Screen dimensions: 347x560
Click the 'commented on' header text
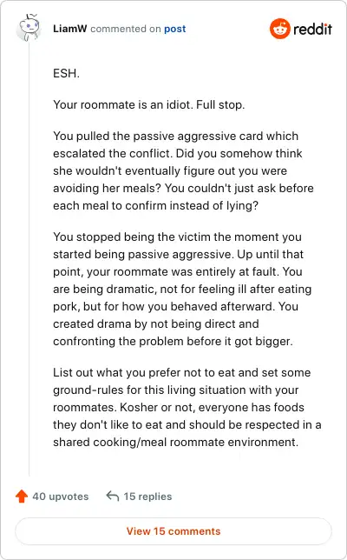click(126, 29)
